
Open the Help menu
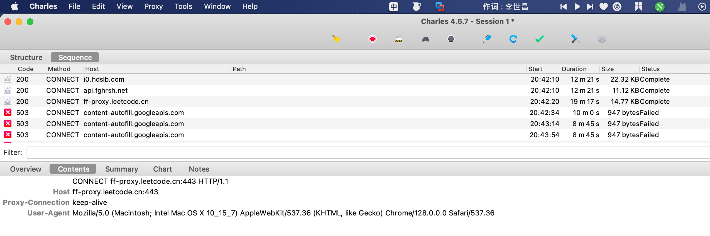tap(250, 6)
